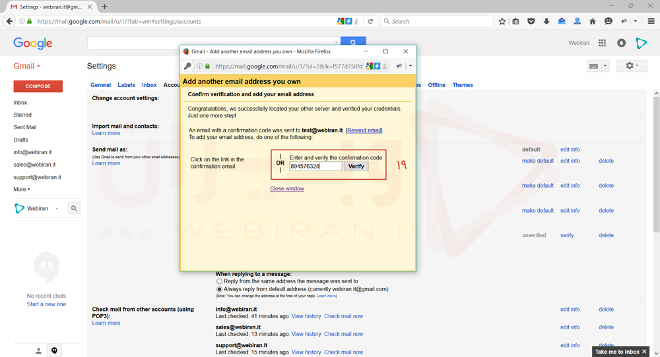The height and width of the screenshot is (357, 660).
Task: Click the popup padlock security icon
Action: (207, 66)
